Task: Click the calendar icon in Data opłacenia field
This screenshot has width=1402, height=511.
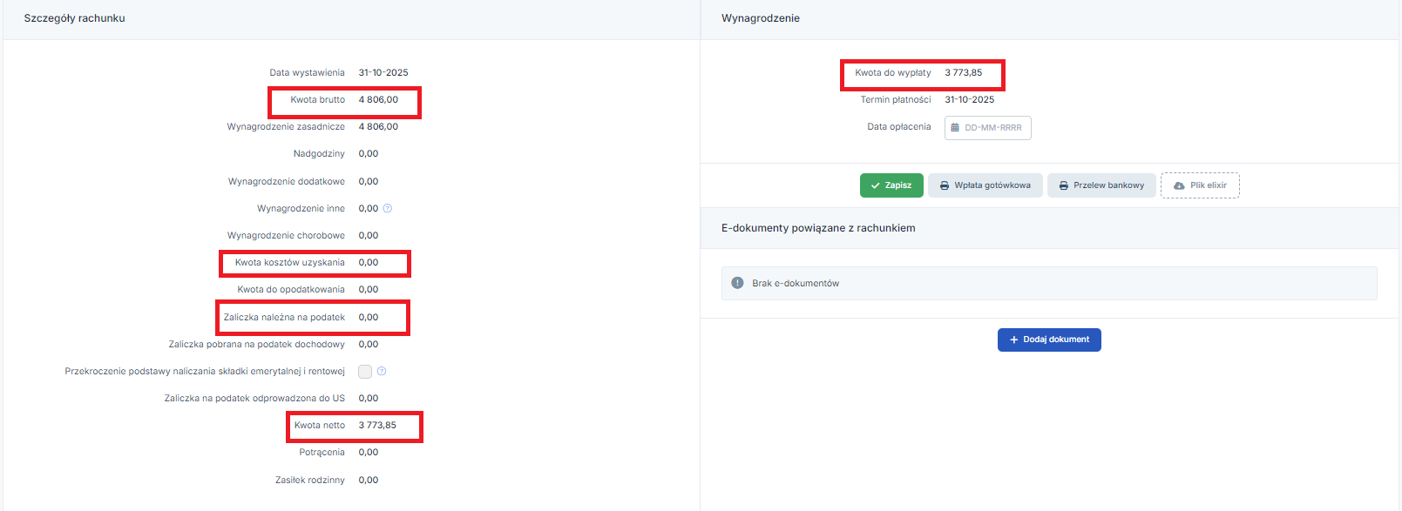Action: coord(955,128)
